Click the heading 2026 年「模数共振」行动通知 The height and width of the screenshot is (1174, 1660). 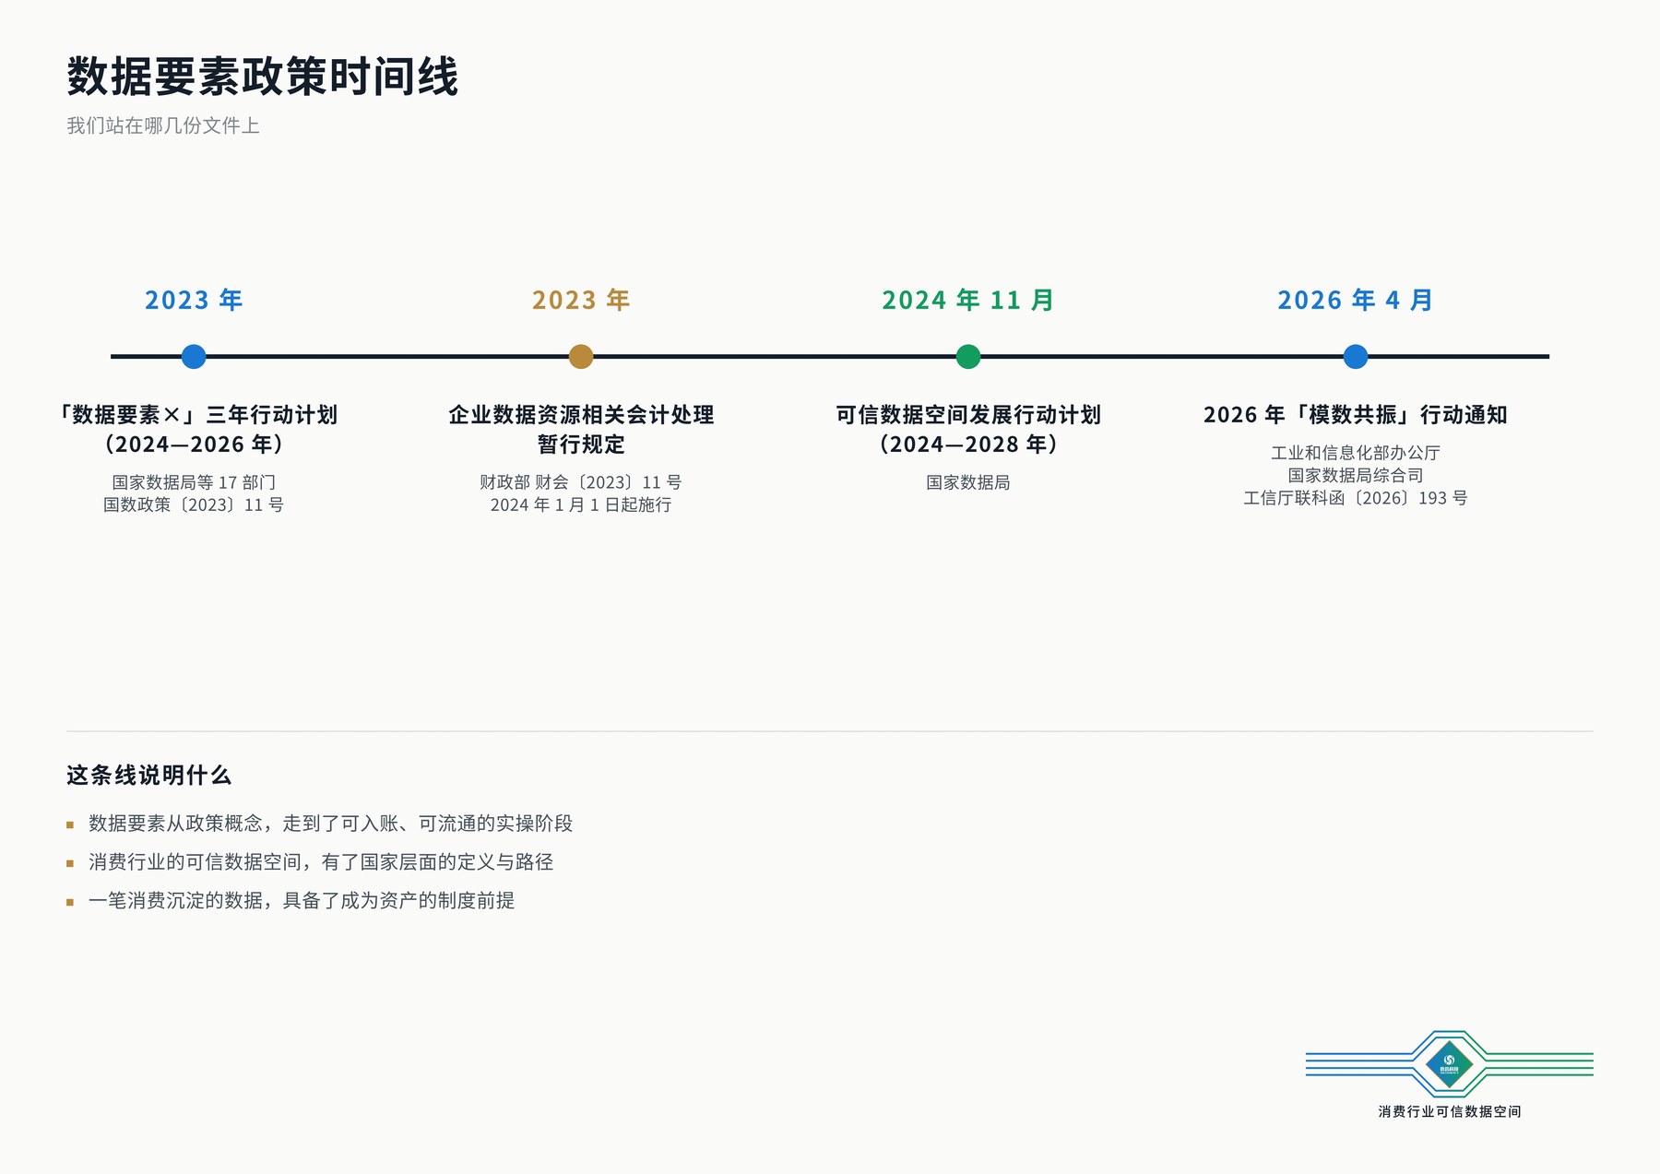coord(1356,415)
